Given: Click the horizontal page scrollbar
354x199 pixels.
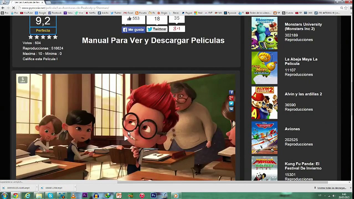Looking at the screenshot, I should pyautogui.click(x=222, y=182).
